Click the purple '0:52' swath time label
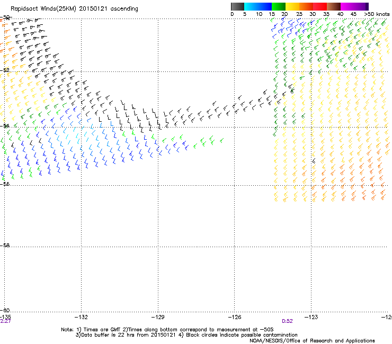The height and width of the screenshot is (344, 392). coord(287,321)
